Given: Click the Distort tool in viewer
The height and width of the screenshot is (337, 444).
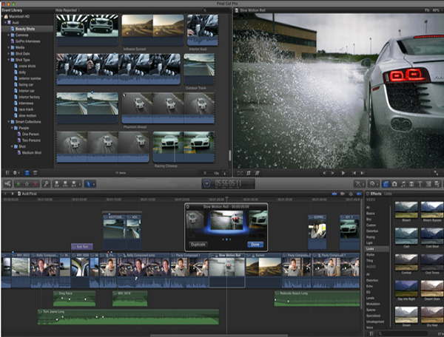Looking at the screenshot, I should pyautogui.click(x=257, y=173).
